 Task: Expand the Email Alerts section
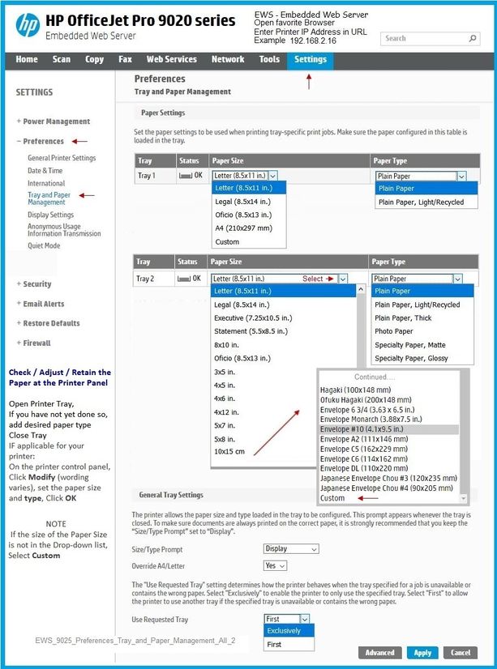(x=41, y=304)
